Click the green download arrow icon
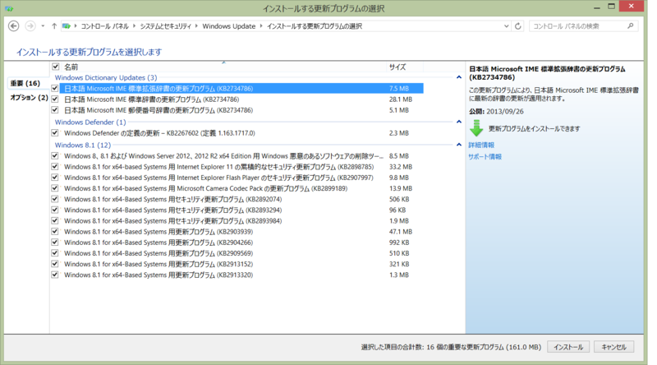This screenshot has height=365, width=657. click(x=476, y=128)
